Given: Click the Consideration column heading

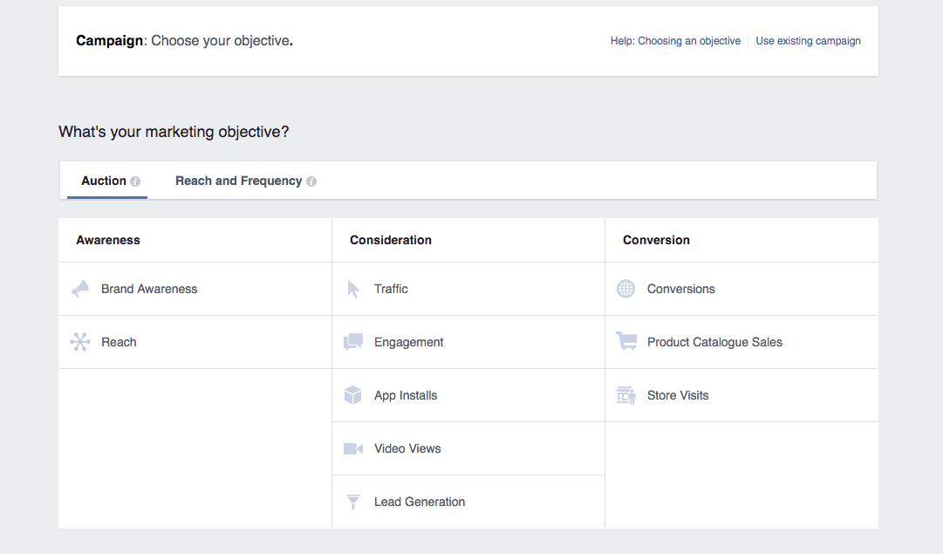Looking at the screenshot, I should (x=390, y=240).
